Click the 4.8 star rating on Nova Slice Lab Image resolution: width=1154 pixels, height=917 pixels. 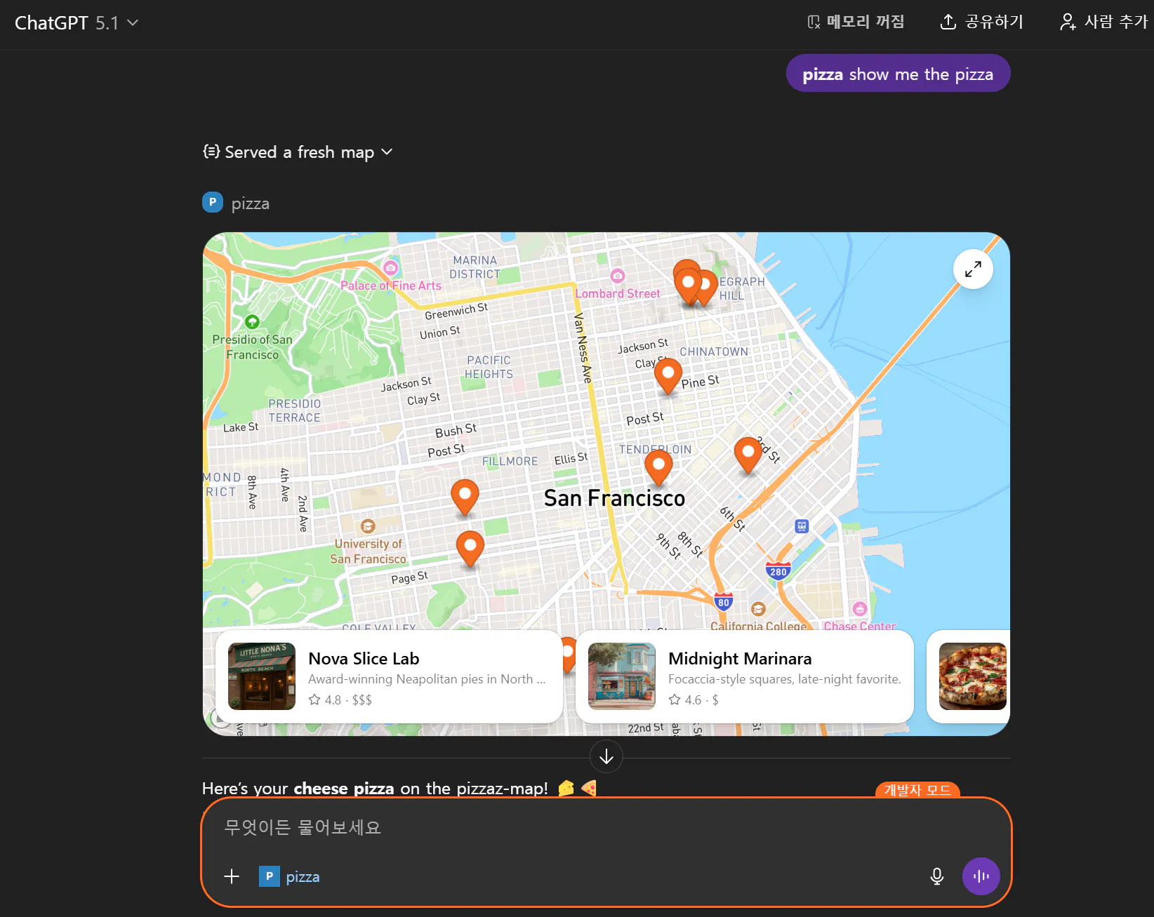coord(325,700)
